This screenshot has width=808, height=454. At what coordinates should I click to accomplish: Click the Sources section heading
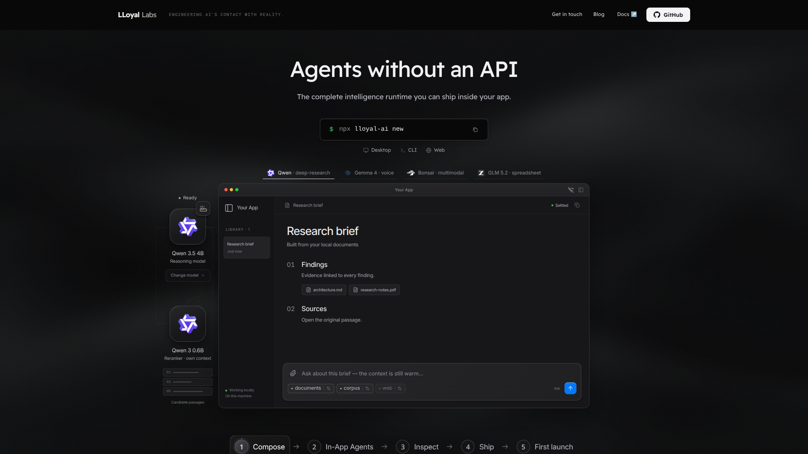pos(314,309)
